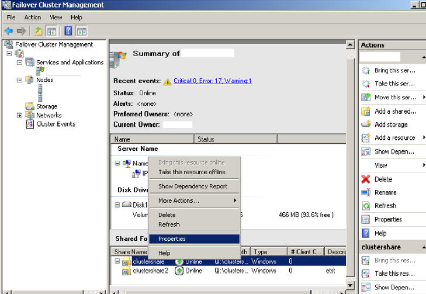426x294 pixels.
Task: Click the Services and Applications folder icon
Action: (30, 62)
